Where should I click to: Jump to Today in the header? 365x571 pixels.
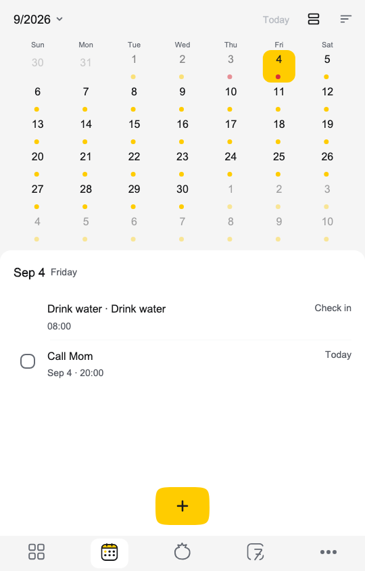click(276, 20)
